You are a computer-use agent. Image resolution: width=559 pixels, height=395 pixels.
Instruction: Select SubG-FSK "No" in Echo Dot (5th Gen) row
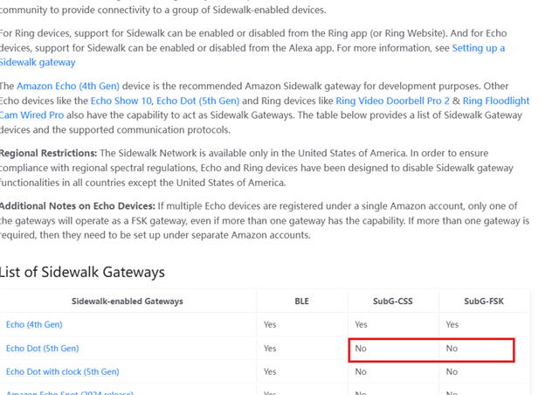coord(452,349)
